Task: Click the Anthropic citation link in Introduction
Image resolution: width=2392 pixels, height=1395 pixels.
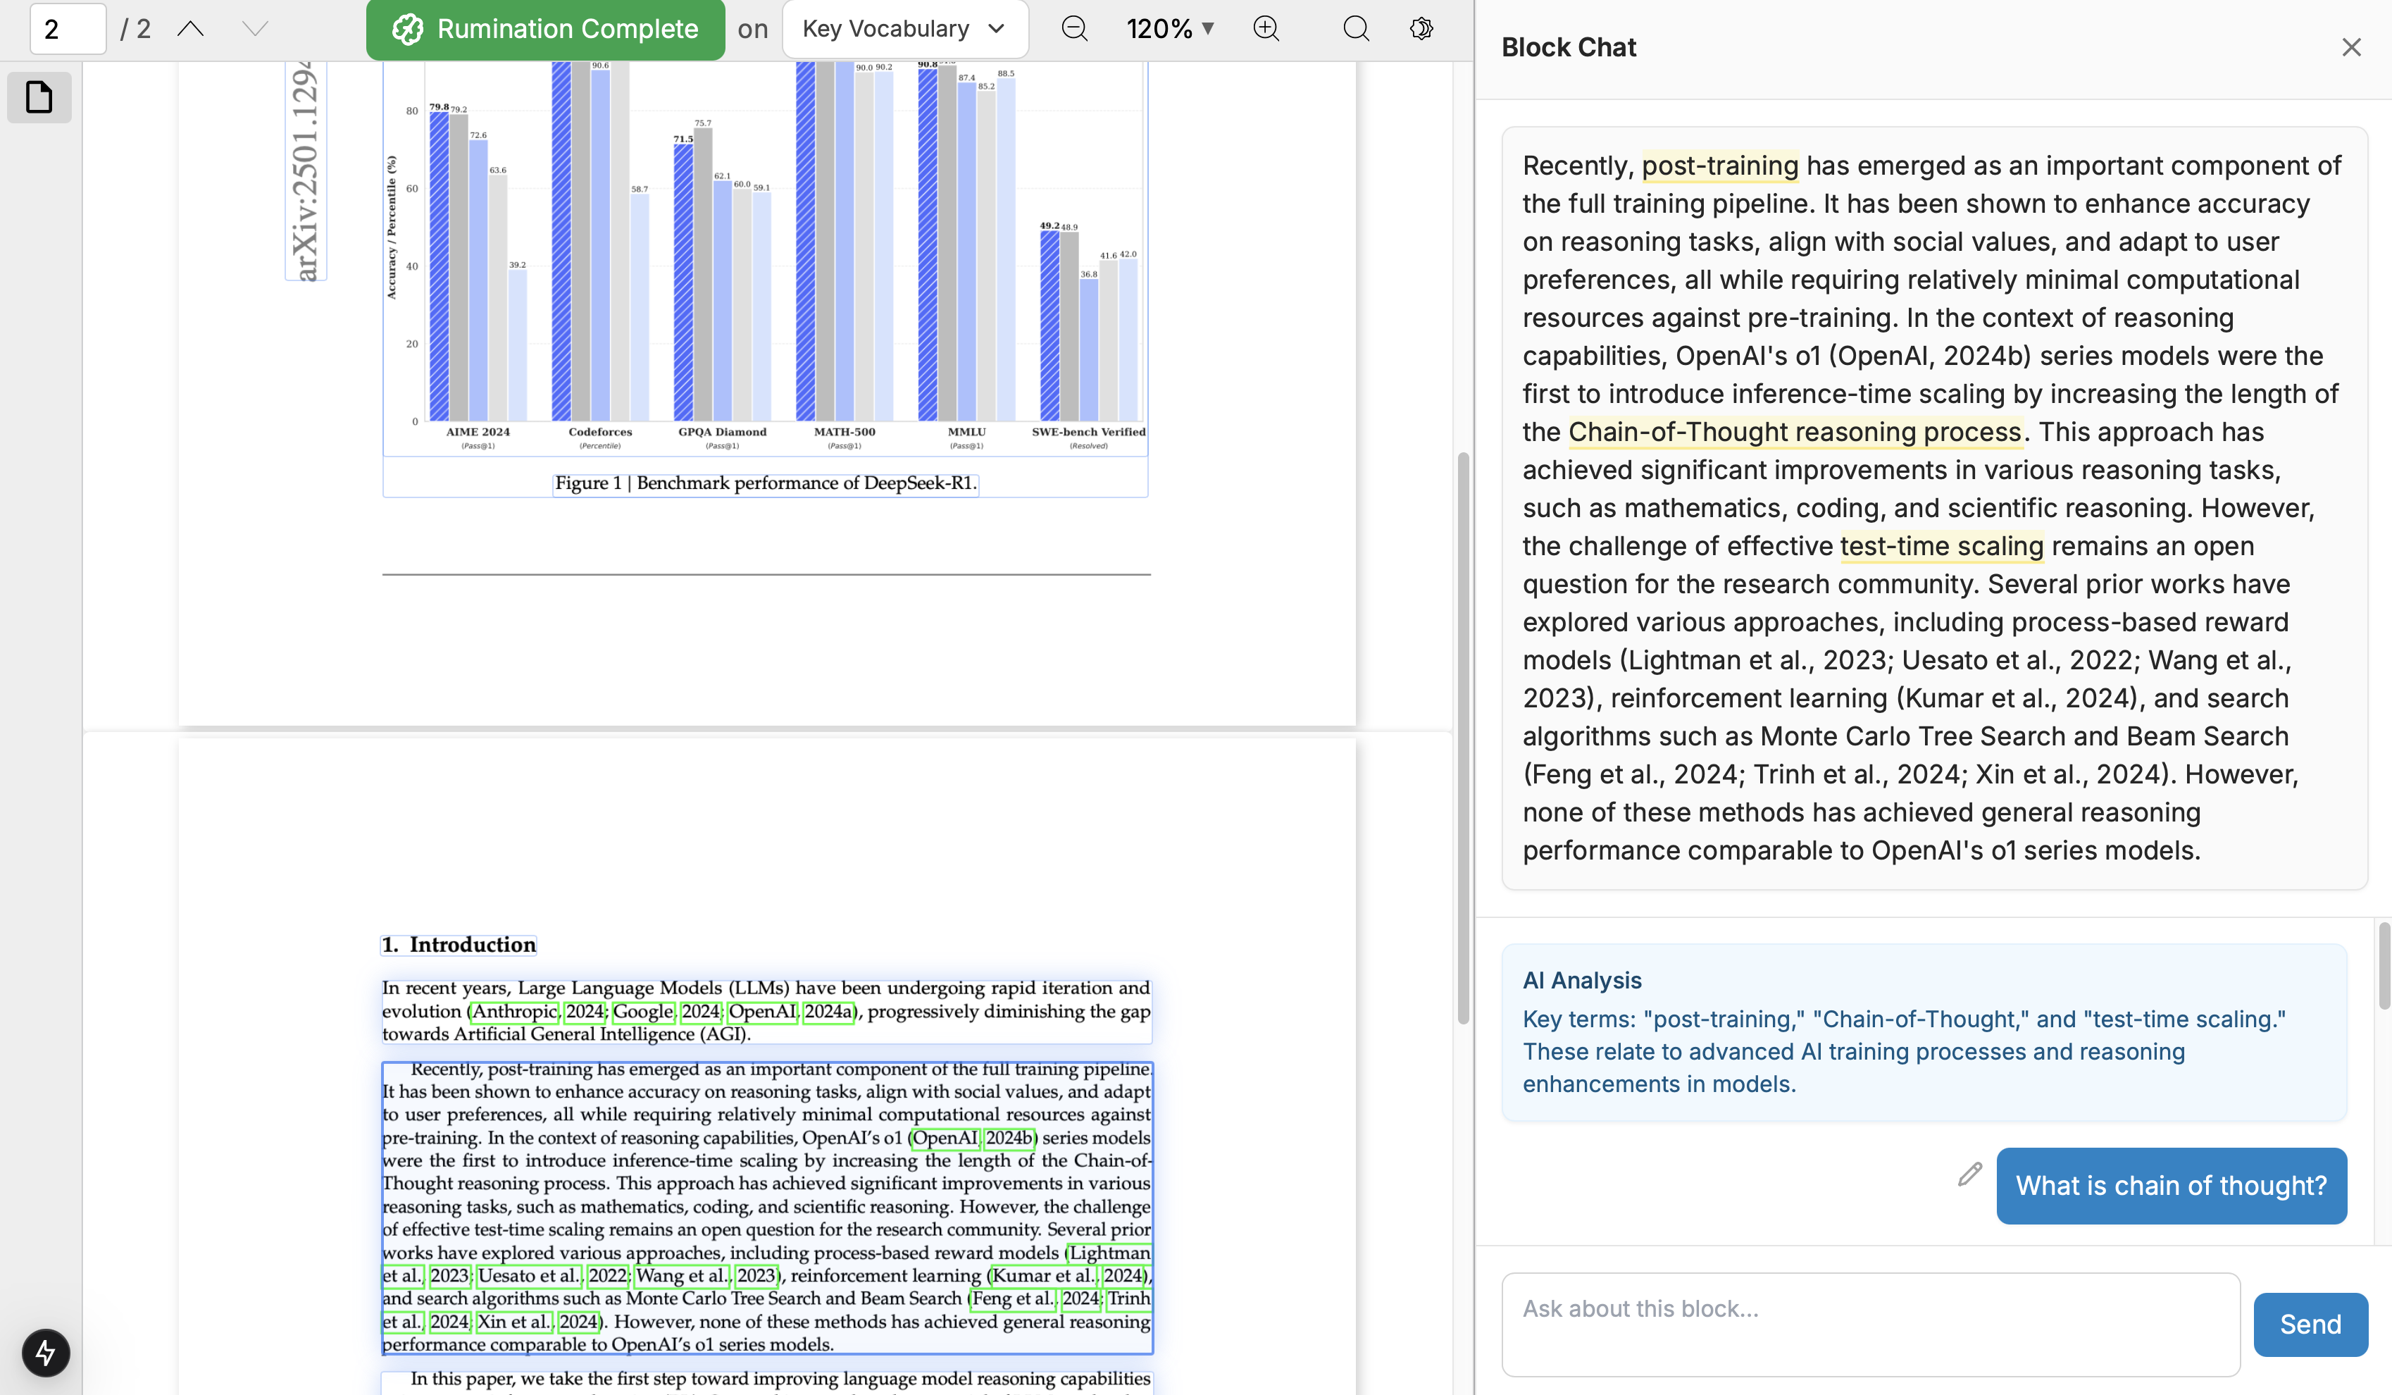Action: (514, 1011)
